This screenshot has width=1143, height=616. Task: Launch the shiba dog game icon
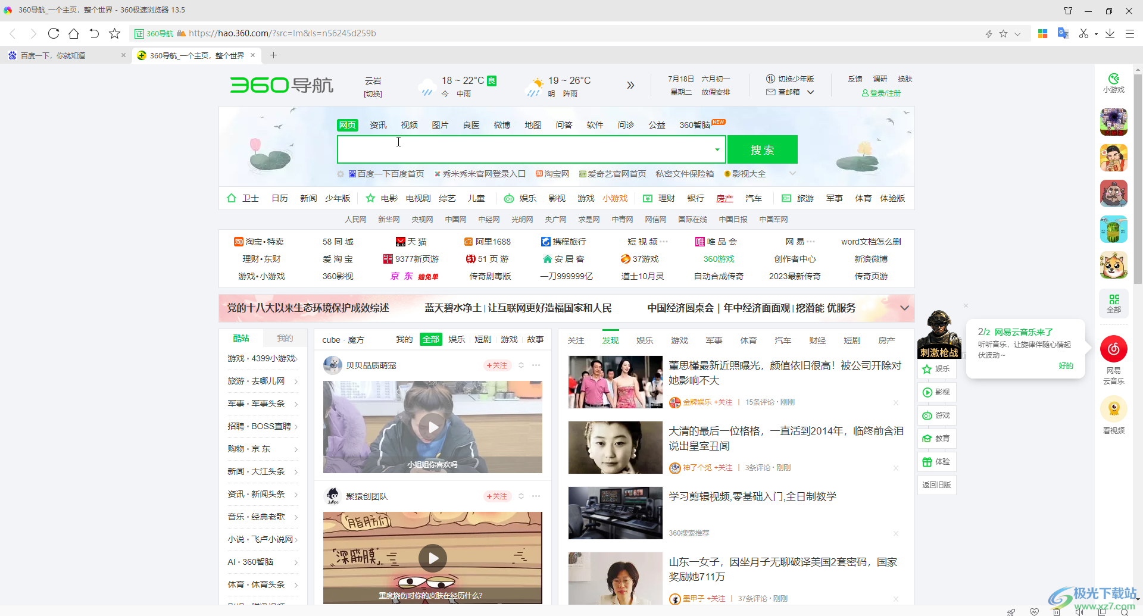[x=1113, y=265]
